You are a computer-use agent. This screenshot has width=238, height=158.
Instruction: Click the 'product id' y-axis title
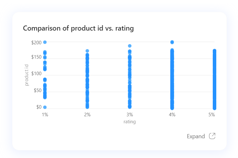pos(27,75)
